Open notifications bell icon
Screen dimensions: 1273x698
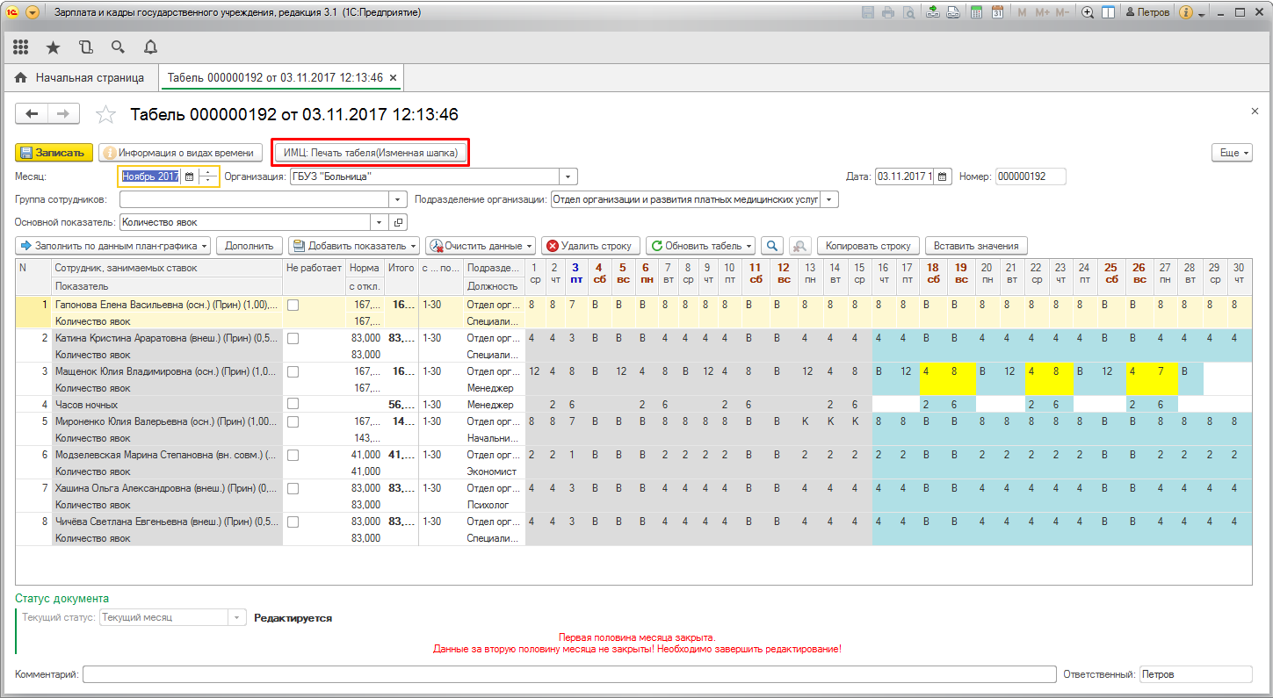tap(150, 47)
